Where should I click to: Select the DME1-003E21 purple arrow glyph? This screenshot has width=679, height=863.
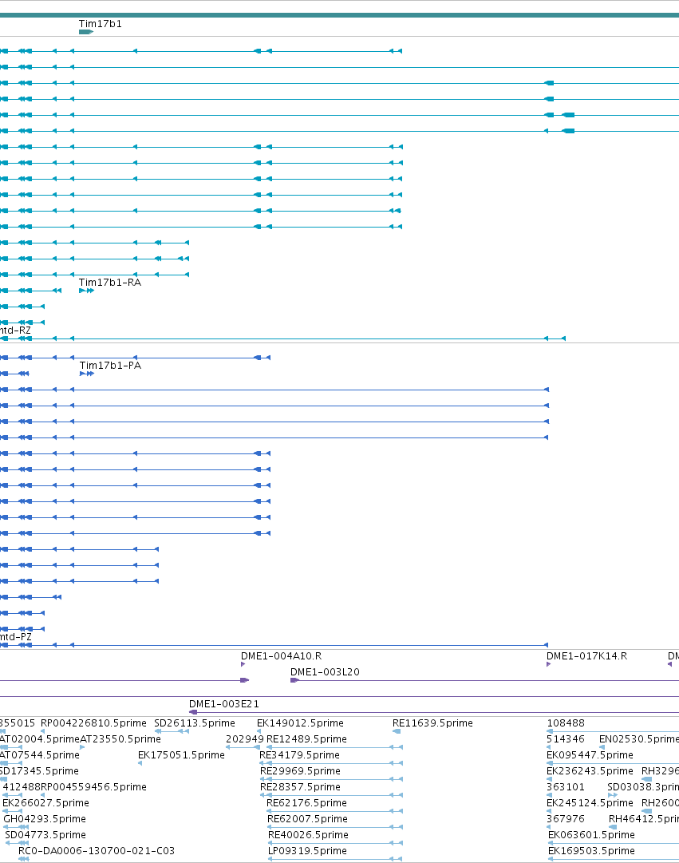[193, 712]
